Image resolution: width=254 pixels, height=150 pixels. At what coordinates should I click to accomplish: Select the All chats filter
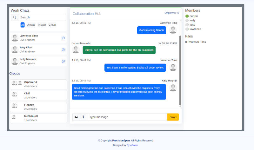coord(23,25)
